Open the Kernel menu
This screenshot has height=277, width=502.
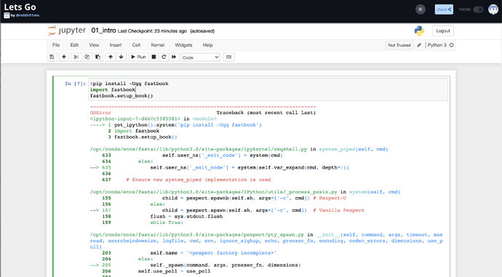158,45
